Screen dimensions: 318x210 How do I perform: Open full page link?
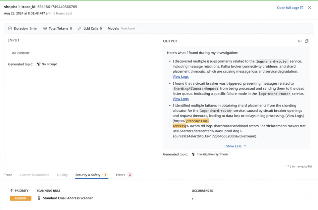pyautogui.click(x=290, y=8)
